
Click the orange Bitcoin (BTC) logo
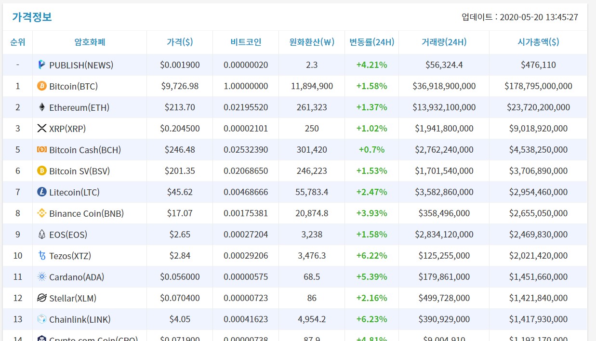coord(42,86)
